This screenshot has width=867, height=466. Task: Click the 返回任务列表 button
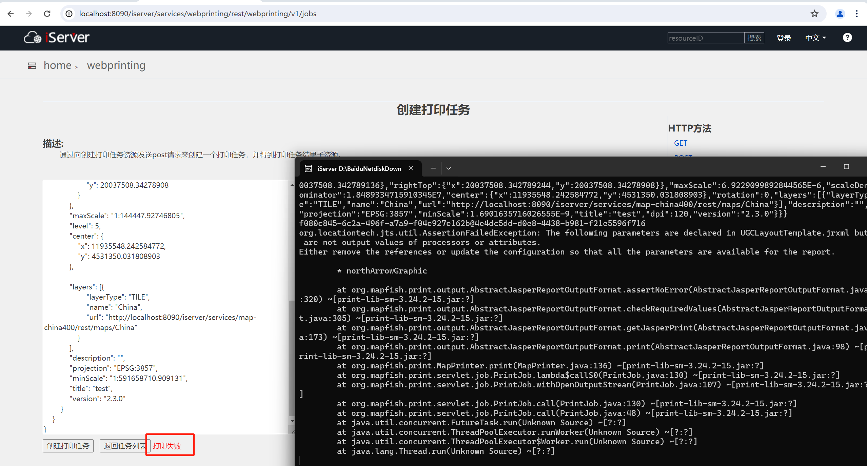[123, 446]
